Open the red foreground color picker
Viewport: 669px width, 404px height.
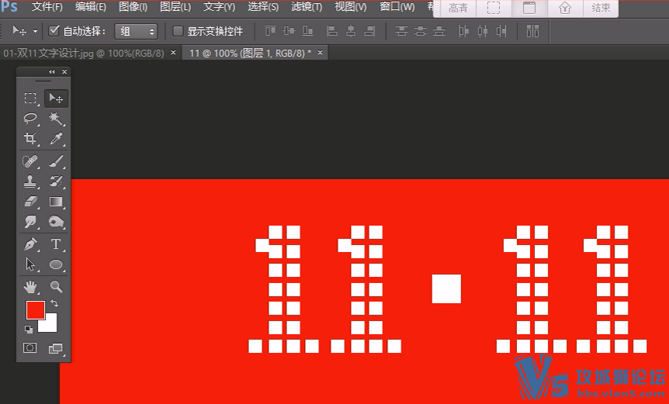click(x=36, y=309)
